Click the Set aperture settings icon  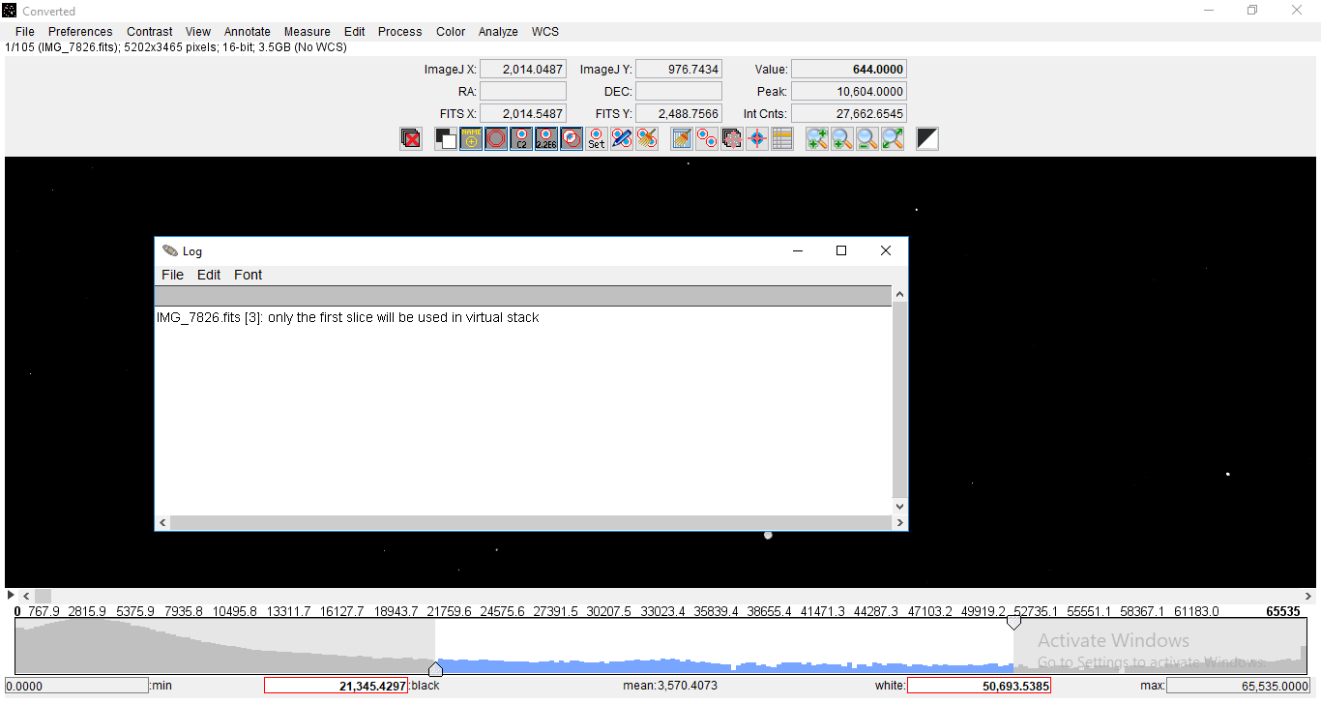coord(597,139)
